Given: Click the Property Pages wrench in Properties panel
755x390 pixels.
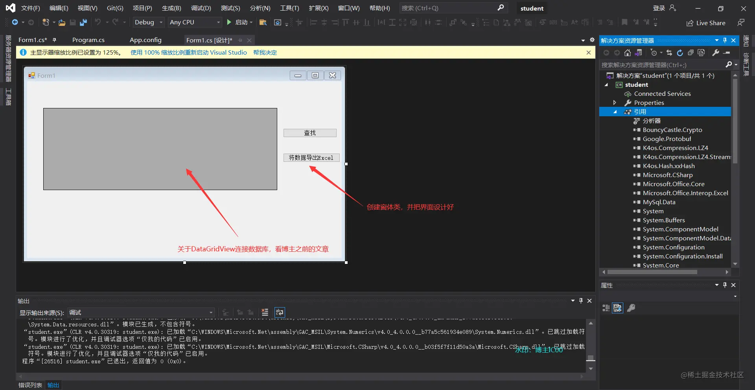Looking at the screenshot, I should pyautogui.click(x=631, y=308).
